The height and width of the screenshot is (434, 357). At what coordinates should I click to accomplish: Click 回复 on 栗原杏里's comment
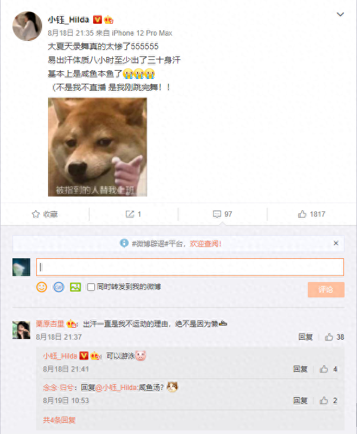305,337
